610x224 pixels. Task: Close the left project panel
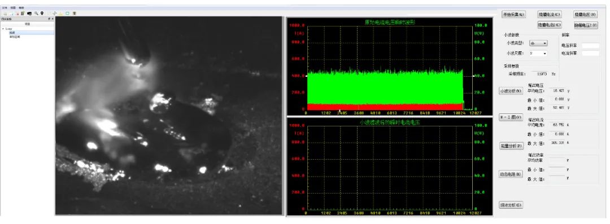pos(53,19)
